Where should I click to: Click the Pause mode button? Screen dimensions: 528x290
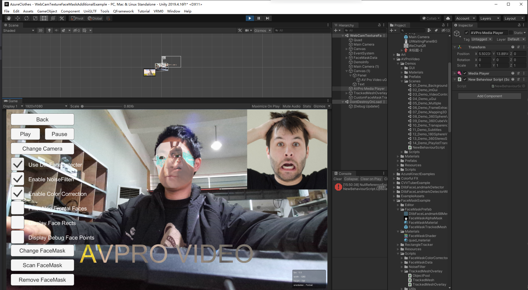pyautogui.click(x=258, y=18)
